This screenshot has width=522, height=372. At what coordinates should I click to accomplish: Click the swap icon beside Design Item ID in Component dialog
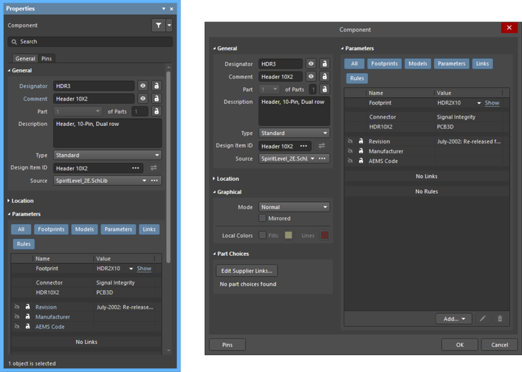(x=322, y=146)
